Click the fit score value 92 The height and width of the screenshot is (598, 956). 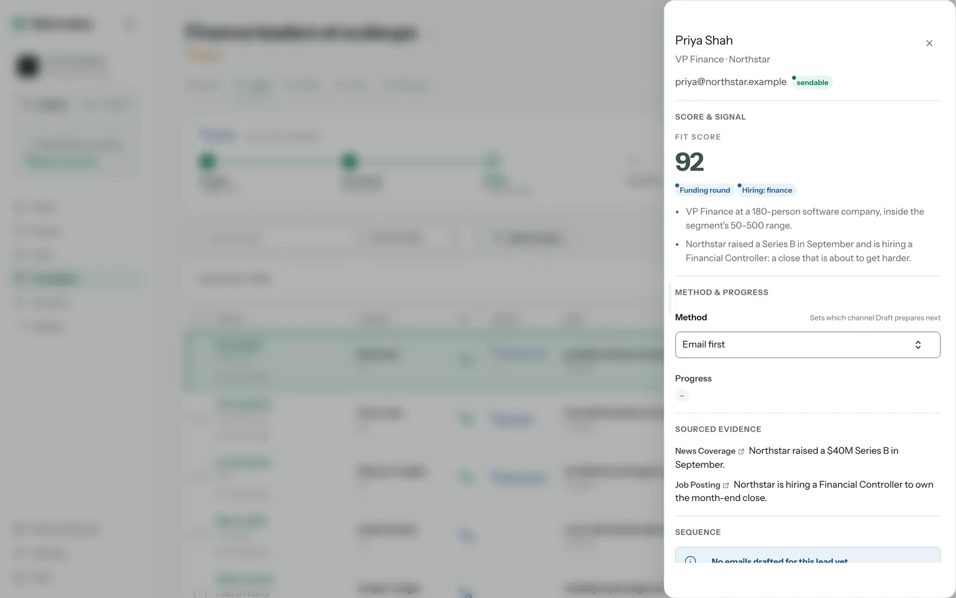pos(690,162)
